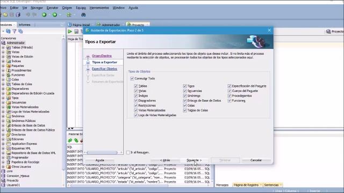The height and width of the screenshot is (193, 344).
Task: Toggle the Funciones checkbox in dialog
Action: click(230, 101)
